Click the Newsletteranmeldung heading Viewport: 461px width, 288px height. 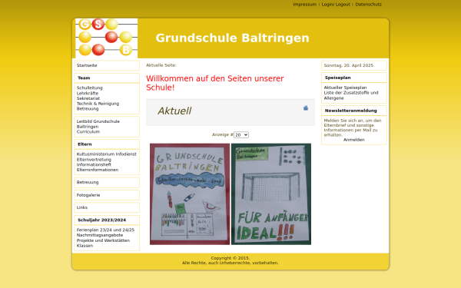(x=351, y=111)
